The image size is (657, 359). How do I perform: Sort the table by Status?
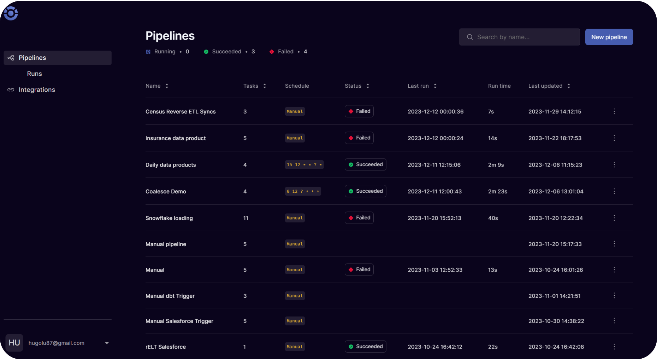368,86
